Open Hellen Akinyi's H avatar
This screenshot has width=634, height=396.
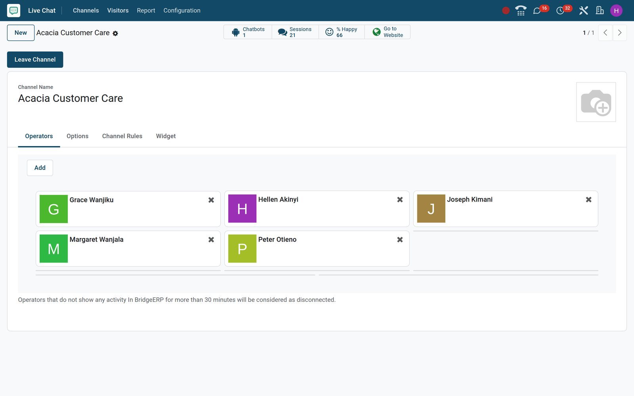pyautogui.click(x=242, y=208)
